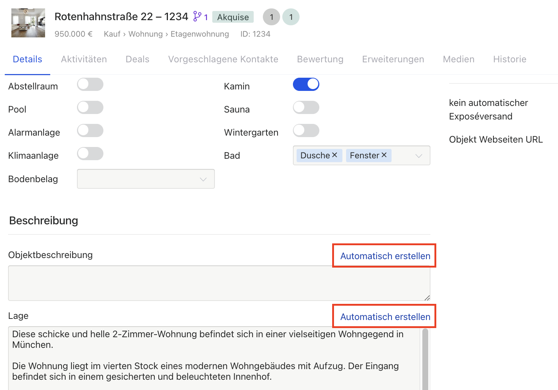Click the gray circle badge showing 1

coord(271,17)
